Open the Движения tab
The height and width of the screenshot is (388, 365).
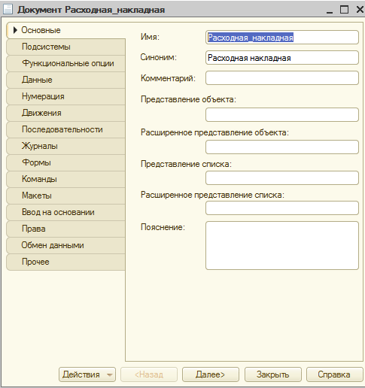coord(65,113)
